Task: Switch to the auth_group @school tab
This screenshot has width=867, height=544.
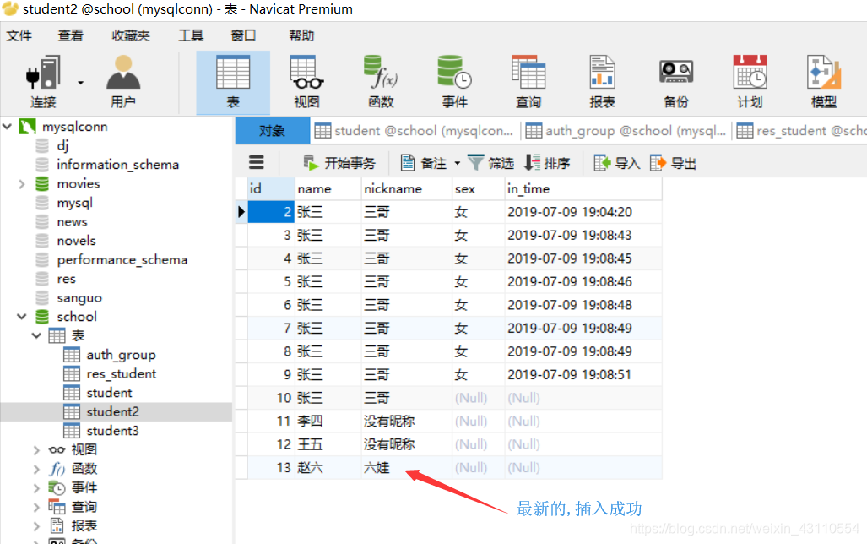Action: point(626,131)
